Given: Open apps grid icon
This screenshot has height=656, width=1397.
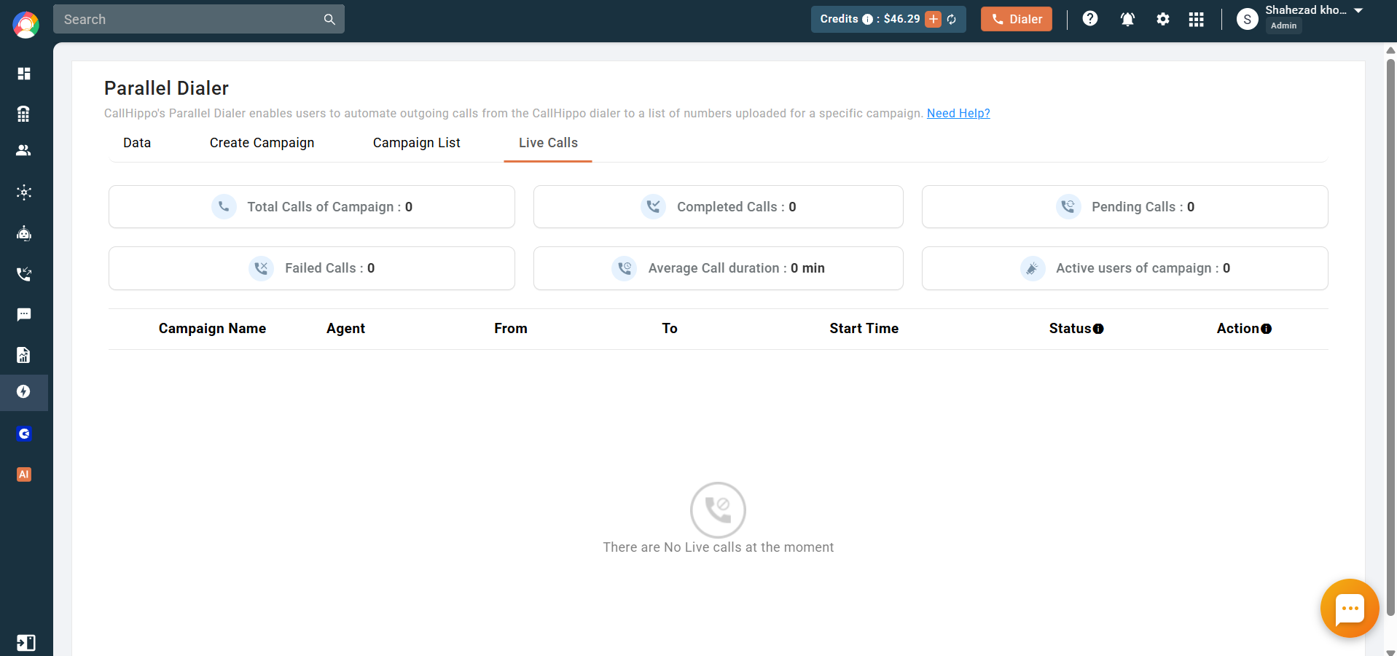Looking at the screenshot, I should click(1197, 20).
